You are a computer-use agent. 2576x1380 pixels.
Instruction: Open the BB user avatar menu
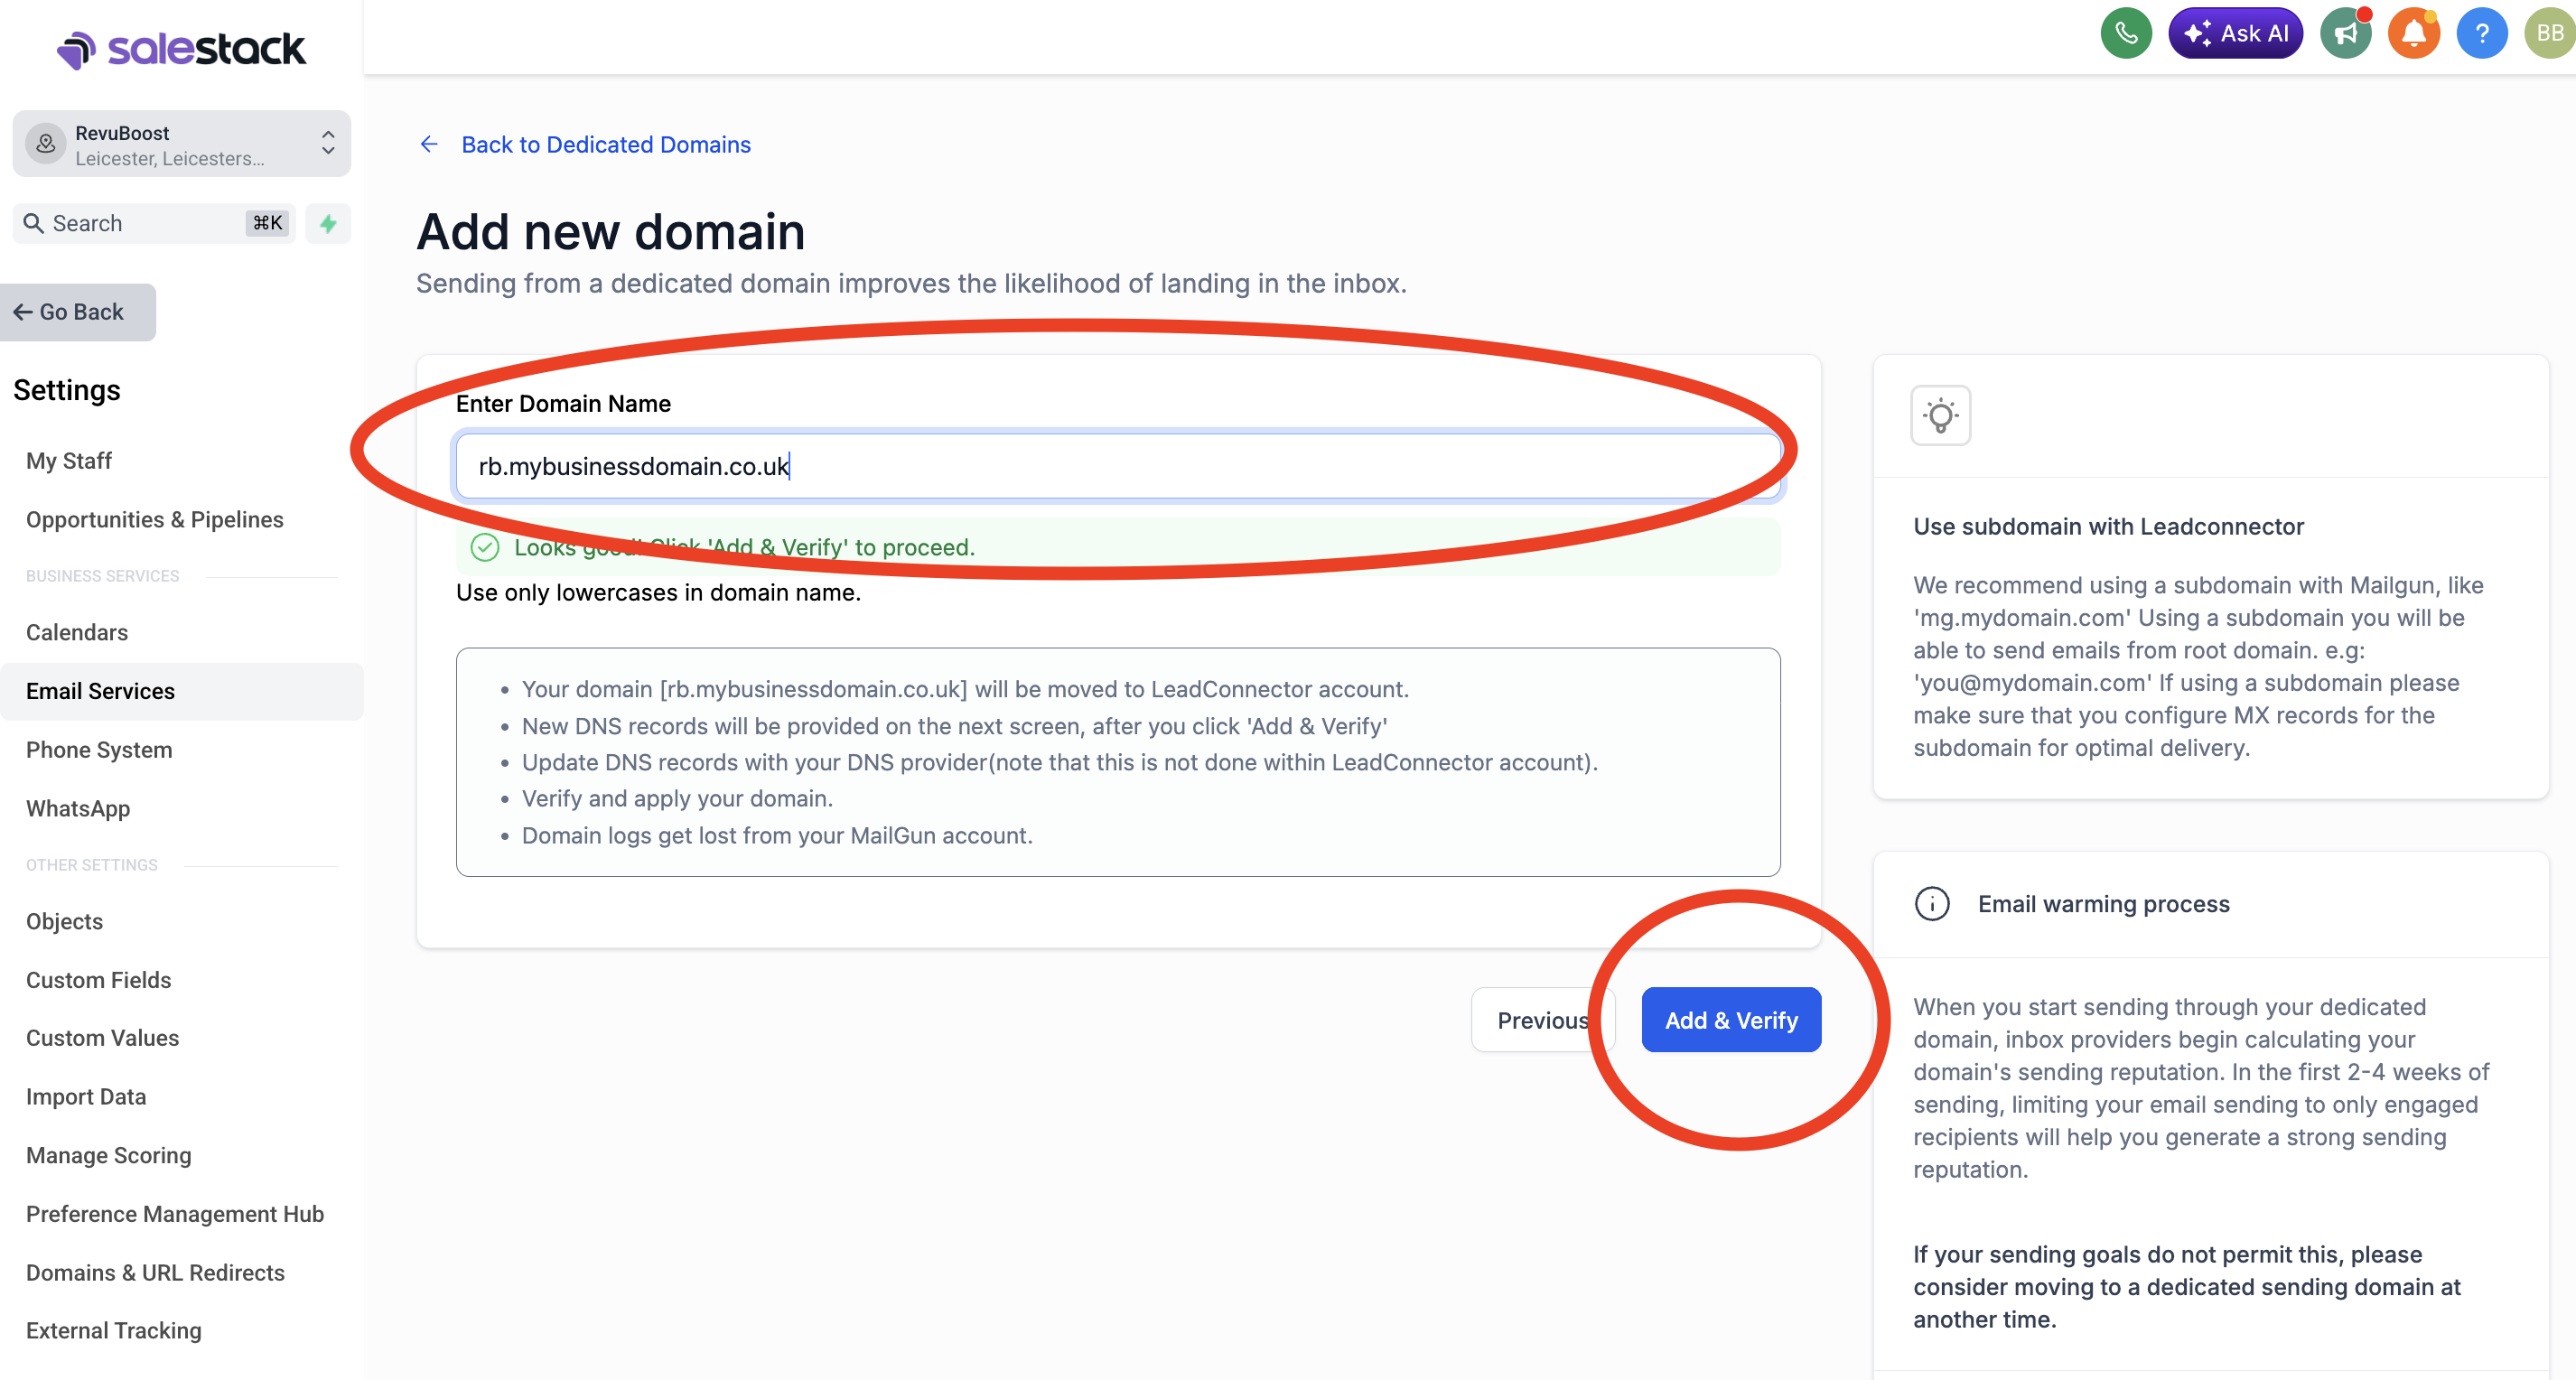(2549, 33)
